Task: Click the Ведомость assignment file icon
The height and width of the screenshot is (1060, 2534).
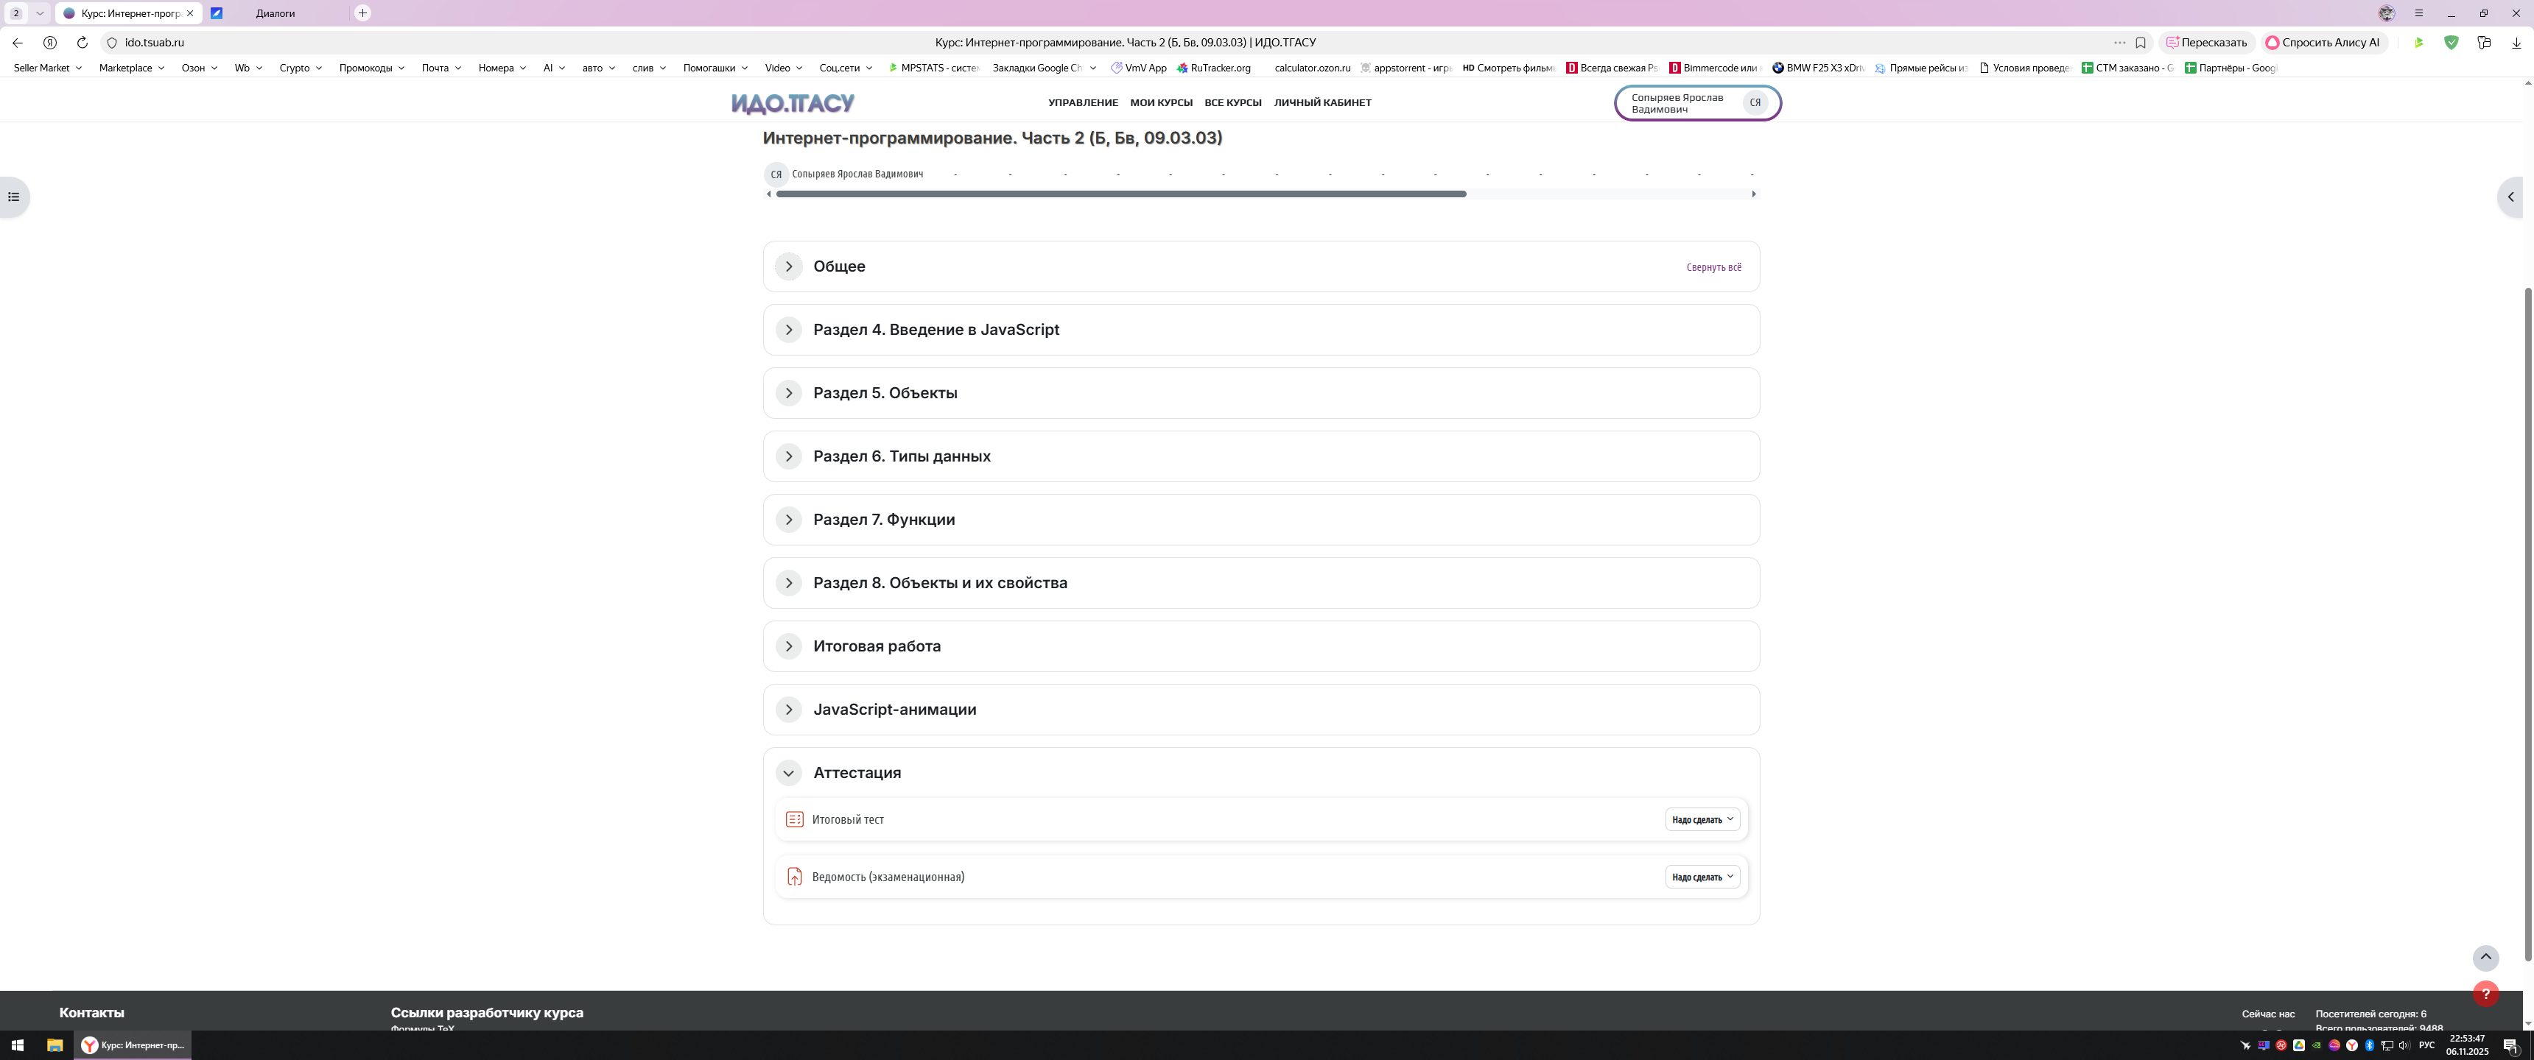Action: tap(794, 876)
